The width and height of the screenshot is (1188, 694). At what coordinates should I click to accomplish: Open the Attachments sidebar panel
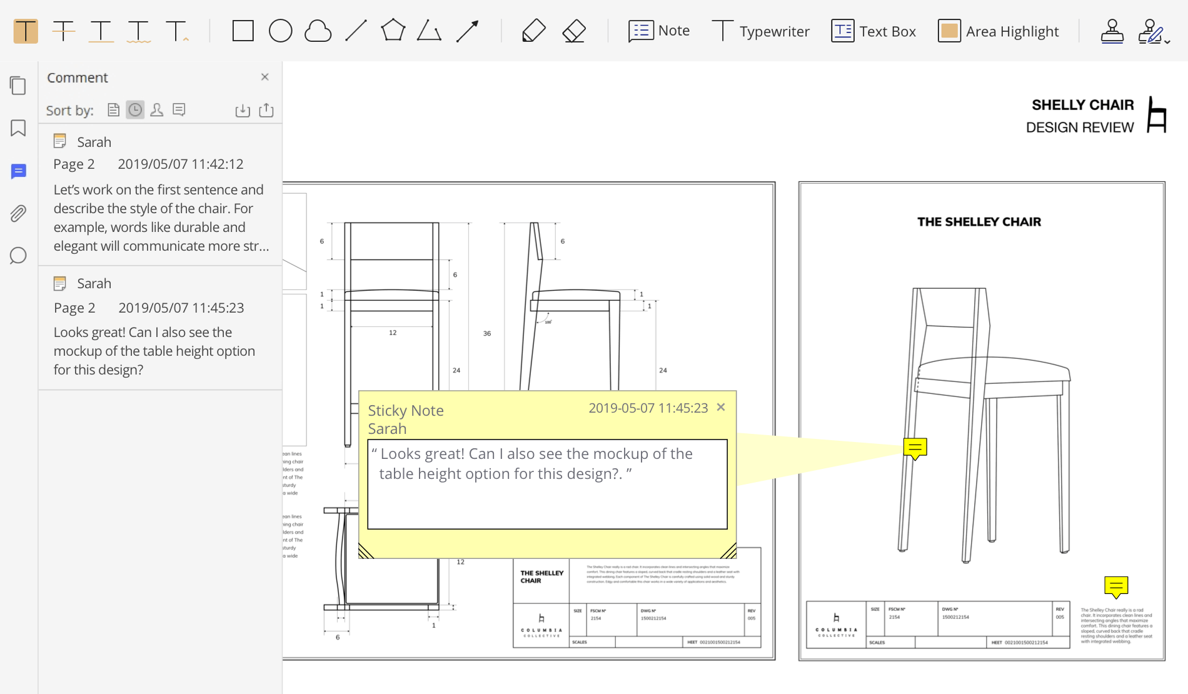click(x=18, y=214)
